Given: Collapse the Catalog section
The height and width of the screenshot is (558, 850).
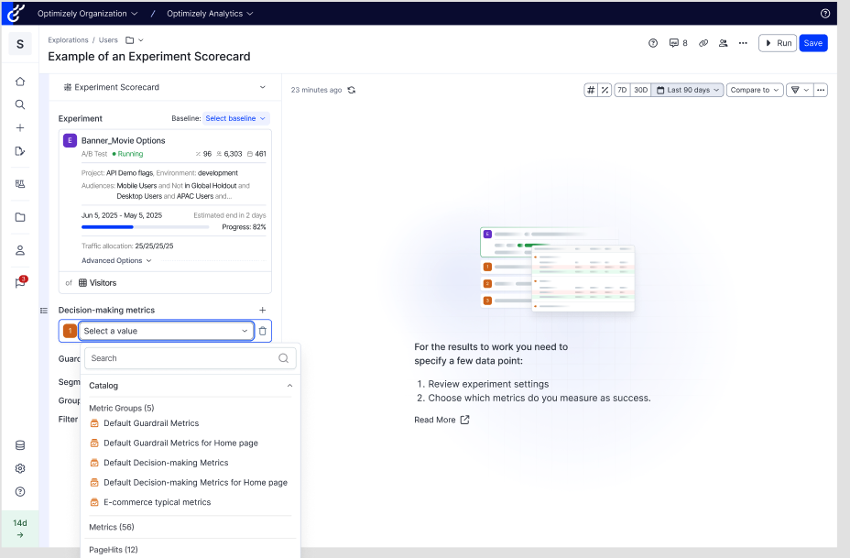Looking at the screenshot, I should [289, 386].
